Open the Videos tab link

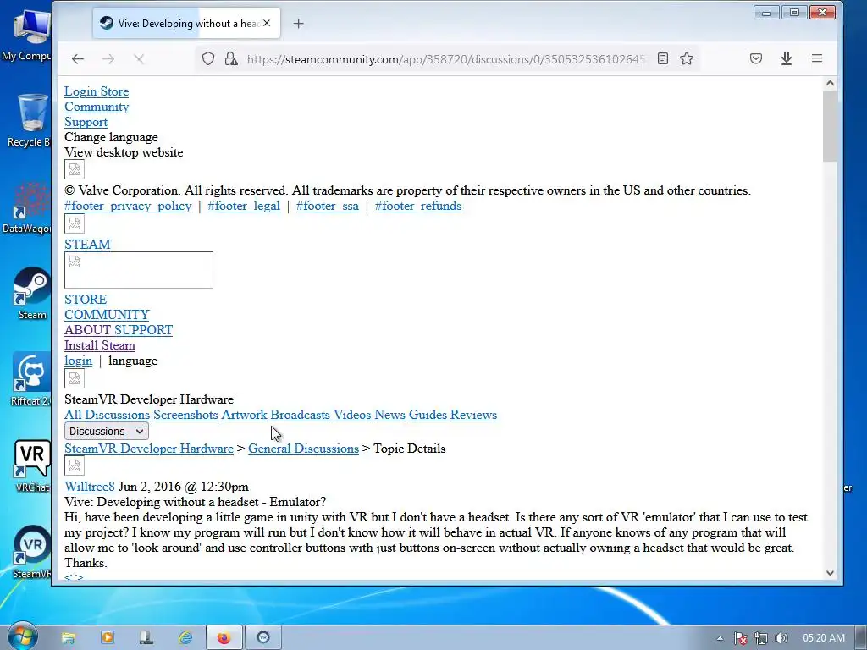coord(351,415)
